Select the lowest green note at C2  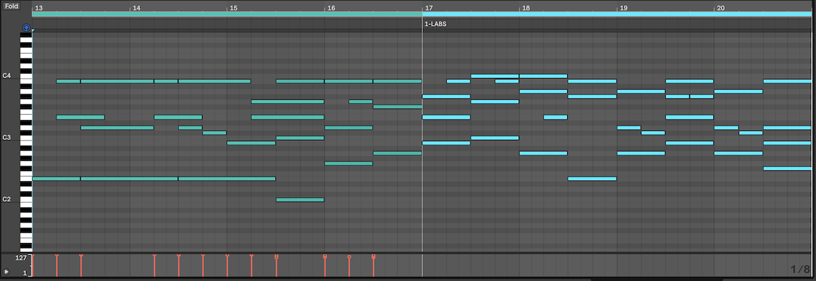pyautogui.click(x=300, y=200)
